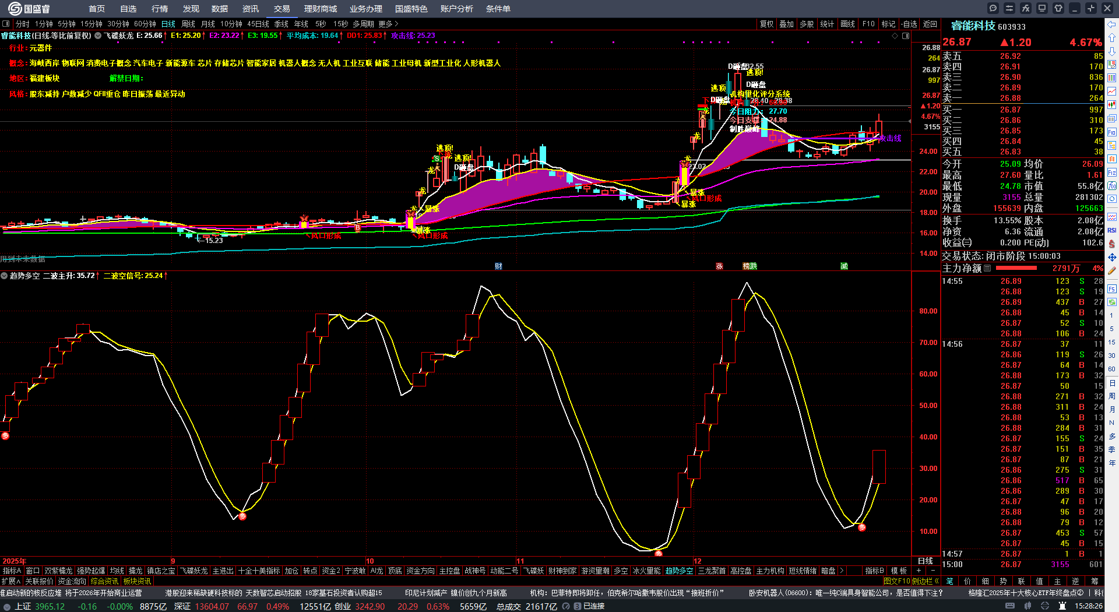Toggle 多股 multi-stock view
This screenshot has height=612, width=1119.
[807, 24]
